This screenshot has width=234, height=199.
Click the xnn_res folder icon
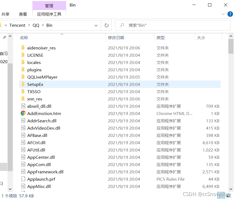click(23, 99)
